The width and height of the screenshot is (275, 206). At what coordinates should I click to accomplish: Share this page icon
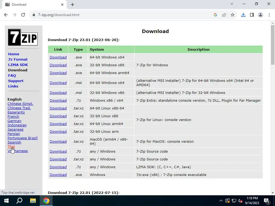pos(224,15)
